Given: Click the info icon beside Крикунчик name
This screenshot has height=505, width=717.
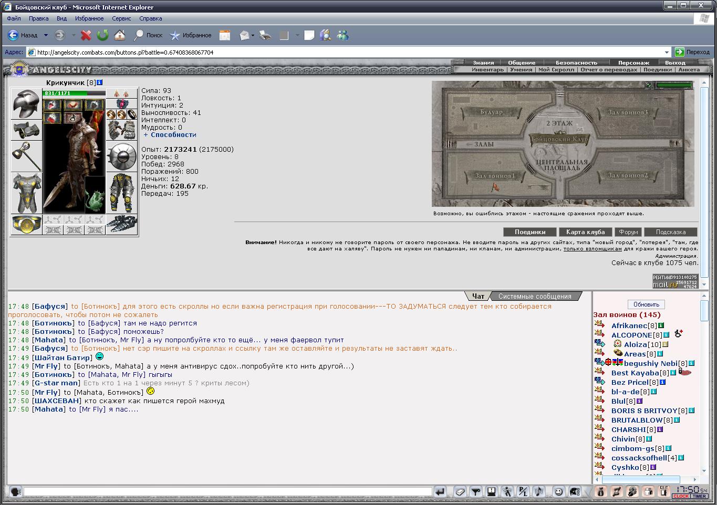Looking at the screenshot, I should [100, 82].
